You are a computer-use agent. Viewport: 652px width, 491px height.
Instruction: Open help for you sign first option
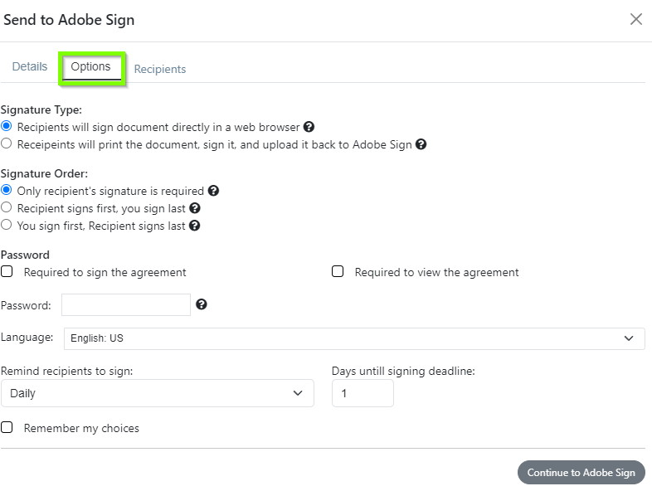(x=195, y=226)
